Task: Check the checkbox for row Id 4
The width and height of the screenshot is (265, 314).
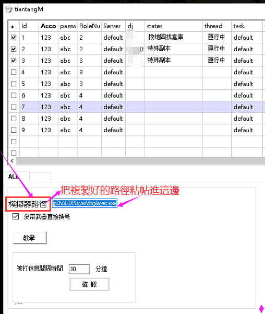Action: click(x=14, y=72)
